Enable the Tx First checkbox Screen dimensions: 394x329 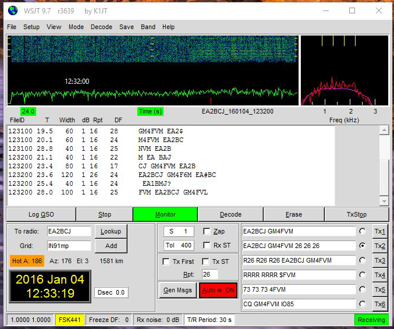point(166,261)
